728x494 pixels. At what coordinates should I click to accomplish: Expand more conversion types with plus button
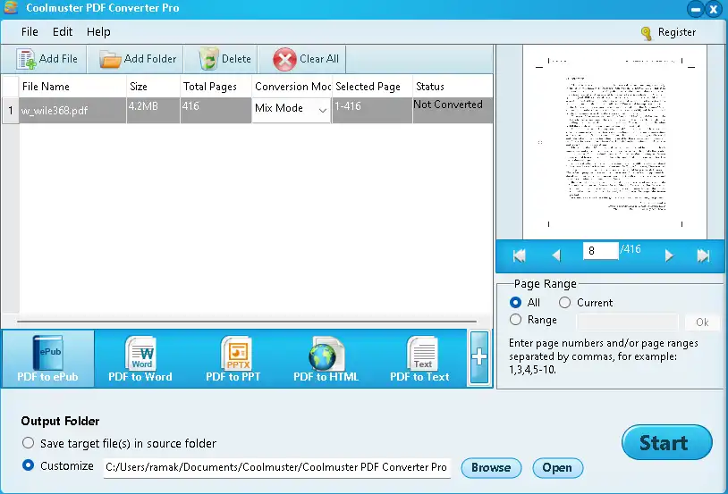[x=479, y=357]
